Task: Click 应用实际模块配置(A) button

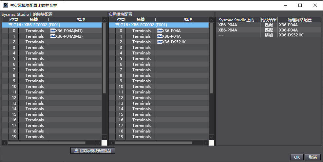Action: (93, 151)
